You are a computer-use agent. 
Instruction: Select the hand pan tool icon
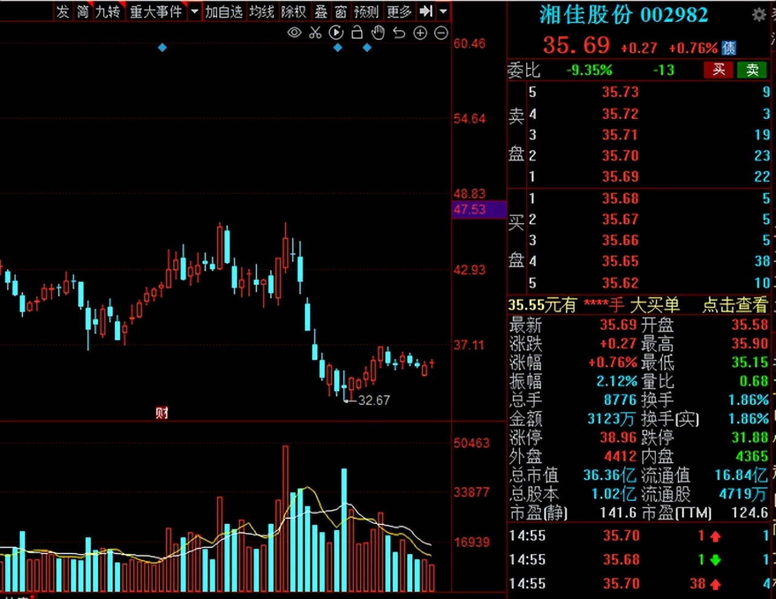point(378,33)
